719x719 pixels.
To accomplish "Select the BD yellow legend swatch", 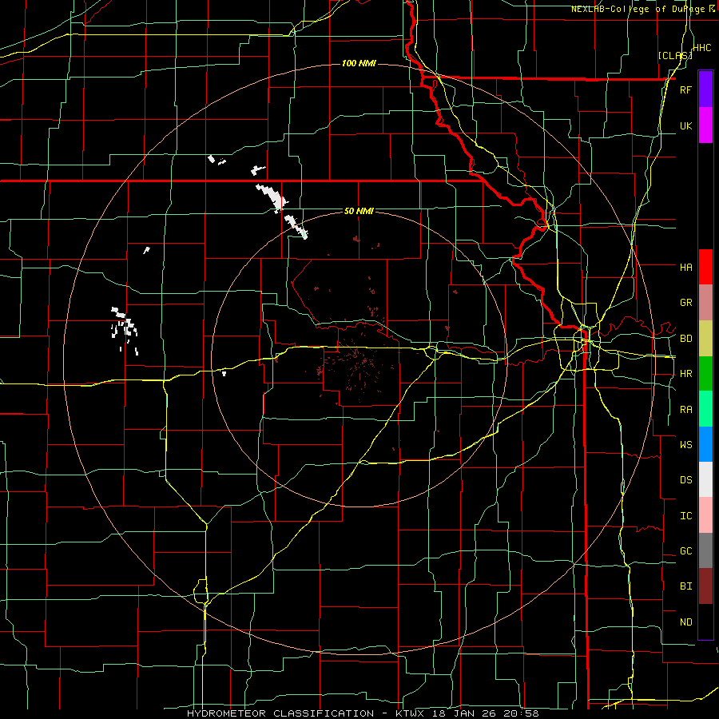I will (705, 339).
